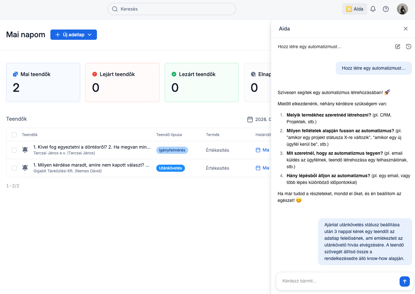The image size is (415, 294).
Task: Click the calendar icon beside the 2026 date
Action: (250, 119)
